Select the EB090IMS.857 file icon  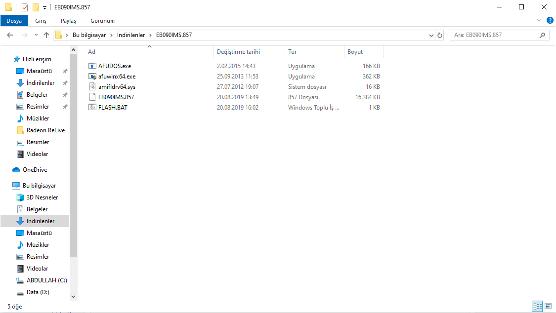[x=92, y=97]
